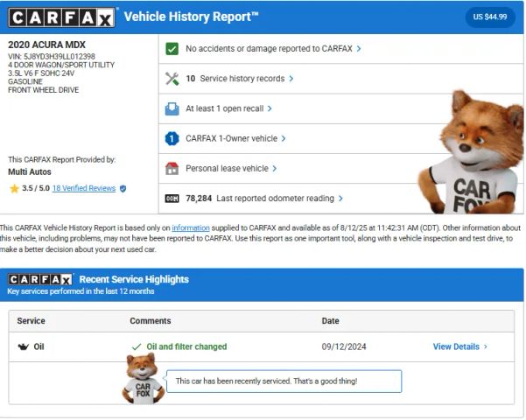Click the oil can icon
This screenshot has width=526, height=420.
[23, 346]
